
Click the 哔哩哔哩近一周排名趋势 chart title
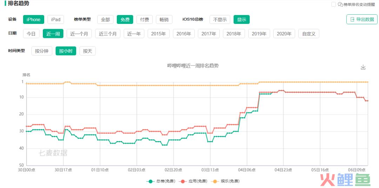pos(193,66)
